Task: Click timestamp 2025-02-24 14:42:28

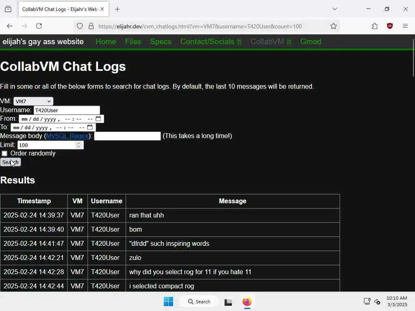Action: (x=34, y=272)
